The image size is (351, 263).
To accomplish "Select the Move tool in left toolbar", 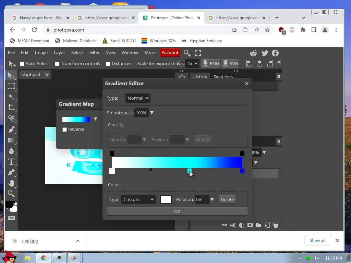I will (x=11, y=76).
